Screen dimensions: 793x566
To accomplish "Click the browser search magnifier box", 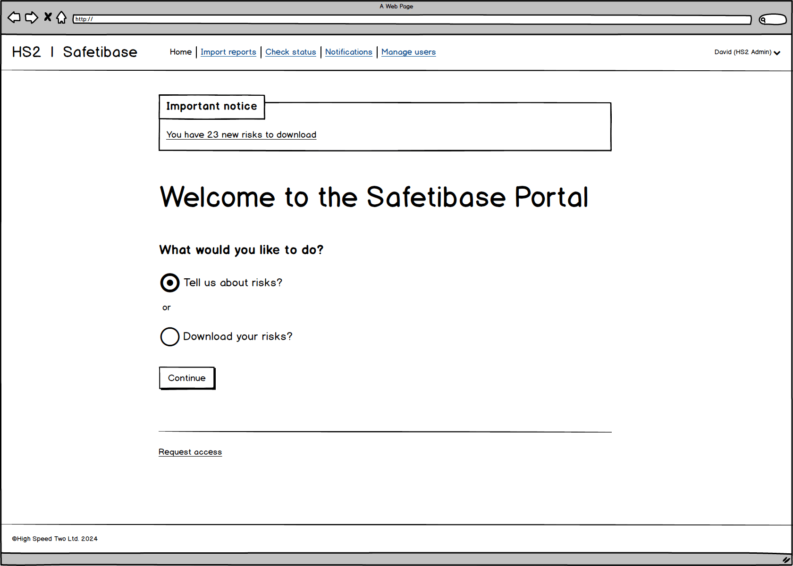I will tap(773, 19).
